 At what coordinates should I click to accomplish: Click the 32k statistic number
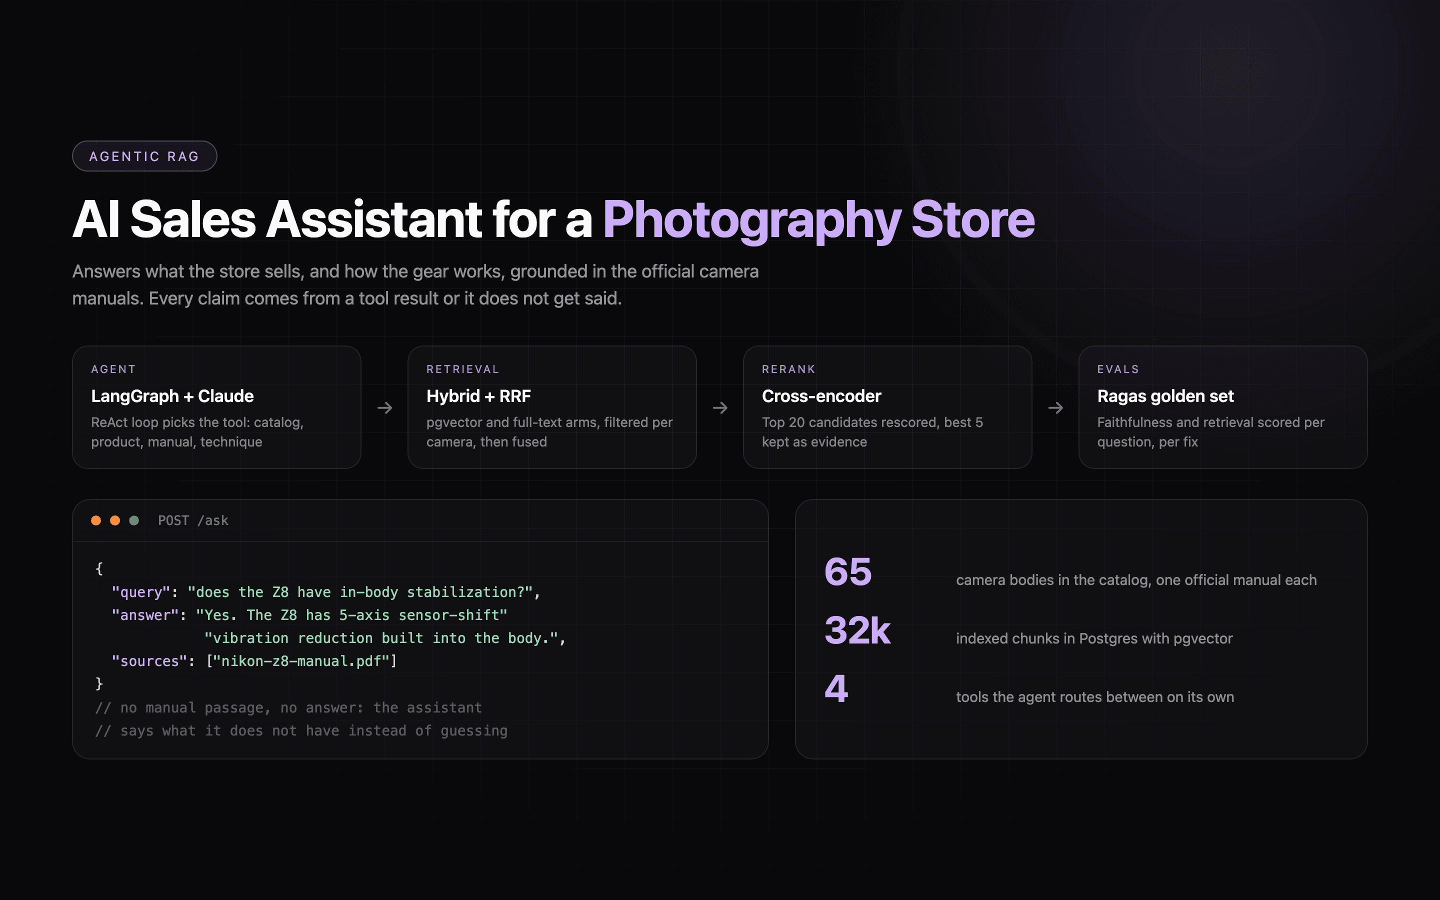click(857, 630)
